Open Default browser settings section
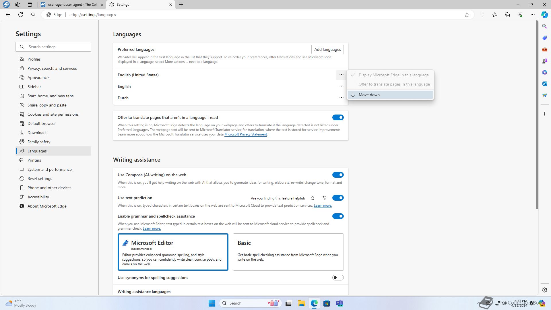This screenshot has height=310, width=551. (53, 123)
